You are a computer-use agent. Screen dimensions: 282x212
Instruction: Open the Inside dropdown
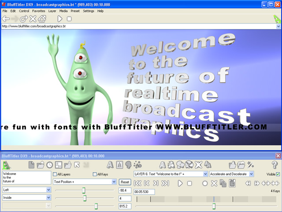point(48,197)
